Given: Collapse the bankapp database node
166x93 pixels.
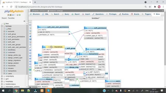Looking at the screenshot, I should pos(2,26).
